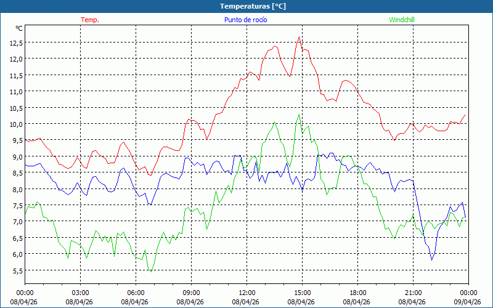Select the red Temp. legend label
The width and height of the screenshot is (493, 308).
(90, 20)
